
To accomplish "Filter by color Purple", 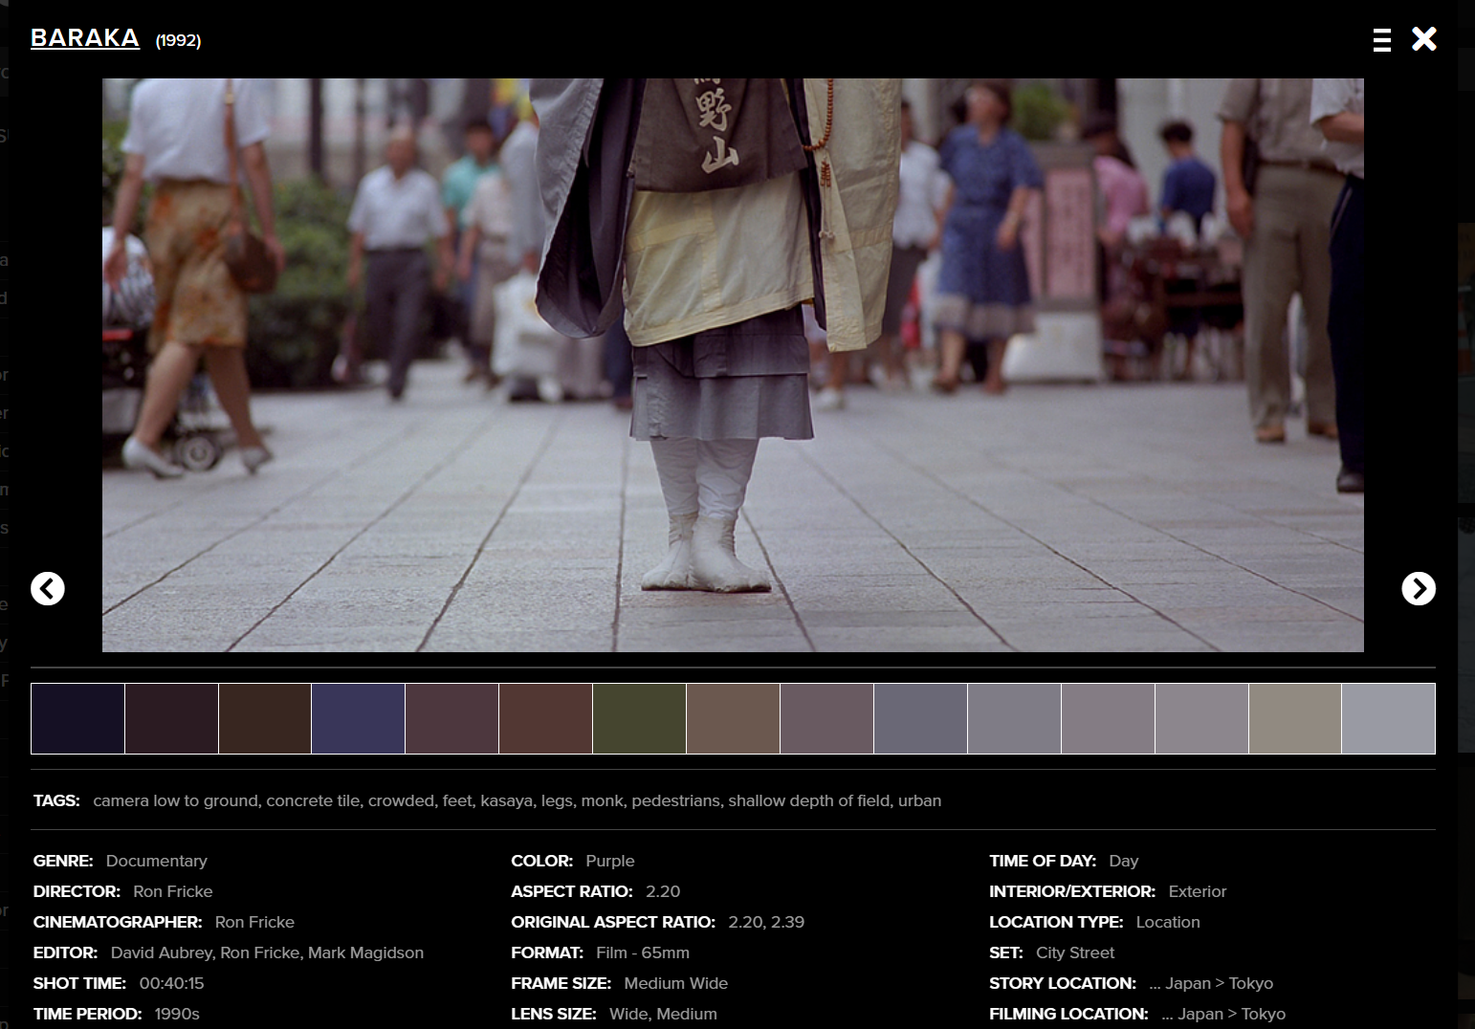I will coord(610,861).
